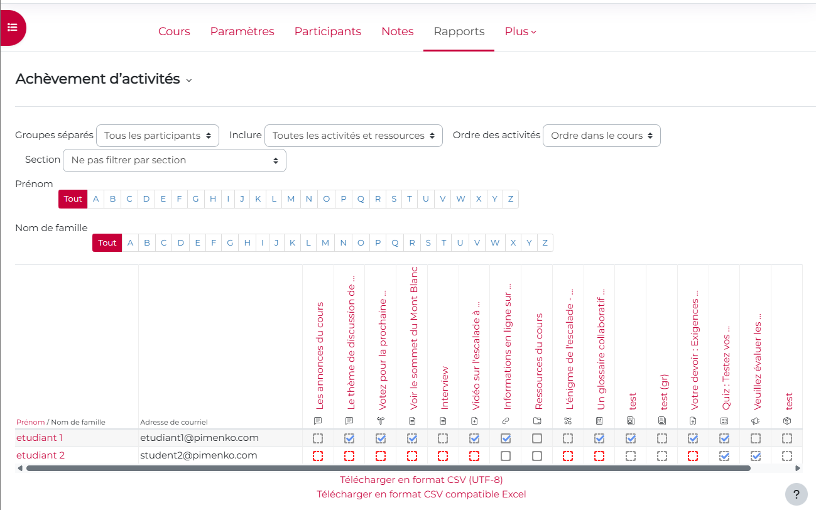The width and height of the screenshot is (816, 510).
Task: Click the choice icon under Votez pour la prochaine
Action: 381,421
